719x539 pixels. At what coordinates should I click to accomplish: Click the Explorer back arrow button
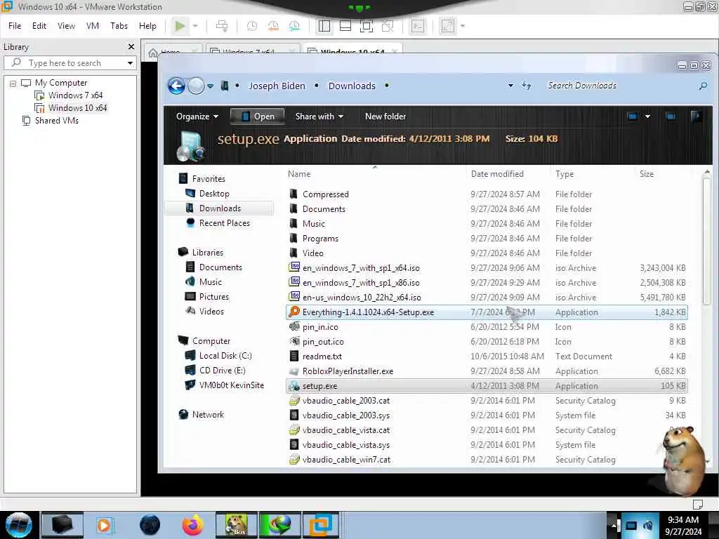tap(176, 86)
